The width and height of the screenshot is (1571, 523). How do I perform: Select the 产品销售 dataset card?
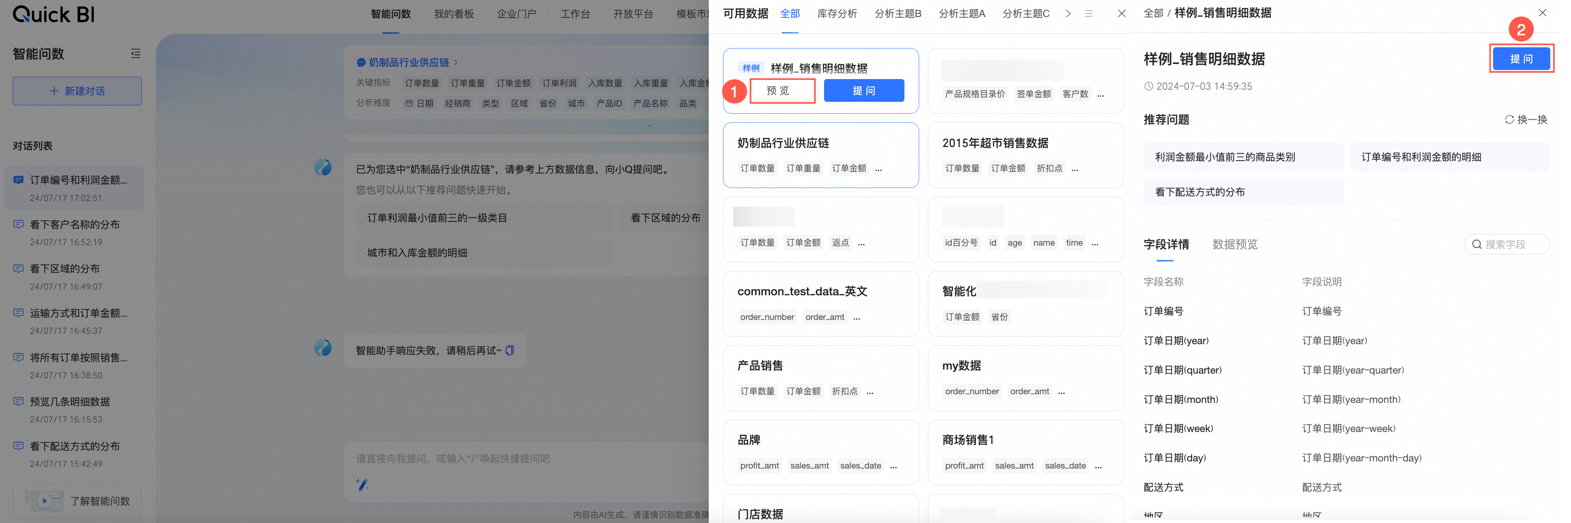[x=820, y=378]
